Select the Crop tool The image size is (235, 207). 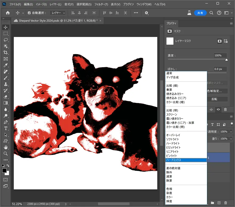pyautogui.click(x=6, y=52)
